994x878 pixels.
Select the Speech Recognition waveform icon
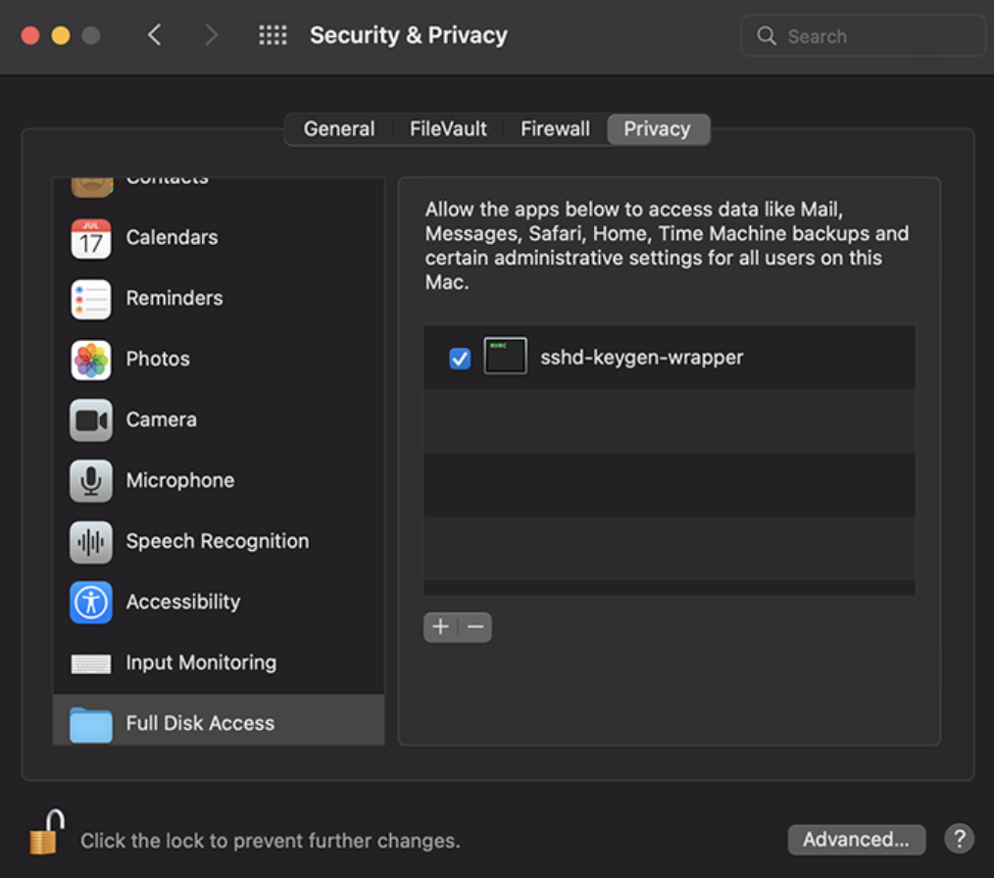[x=89, y=541]
